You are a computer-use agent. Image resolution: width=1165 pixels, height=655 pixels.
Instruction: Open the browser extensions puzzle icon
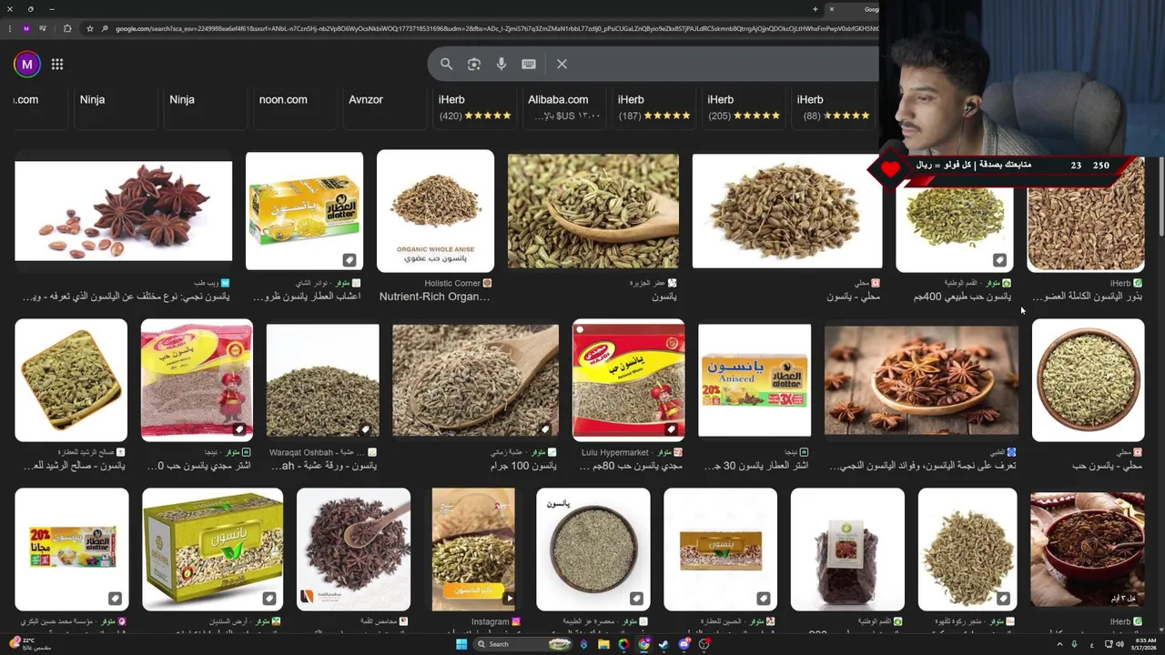tap(67, 28)
